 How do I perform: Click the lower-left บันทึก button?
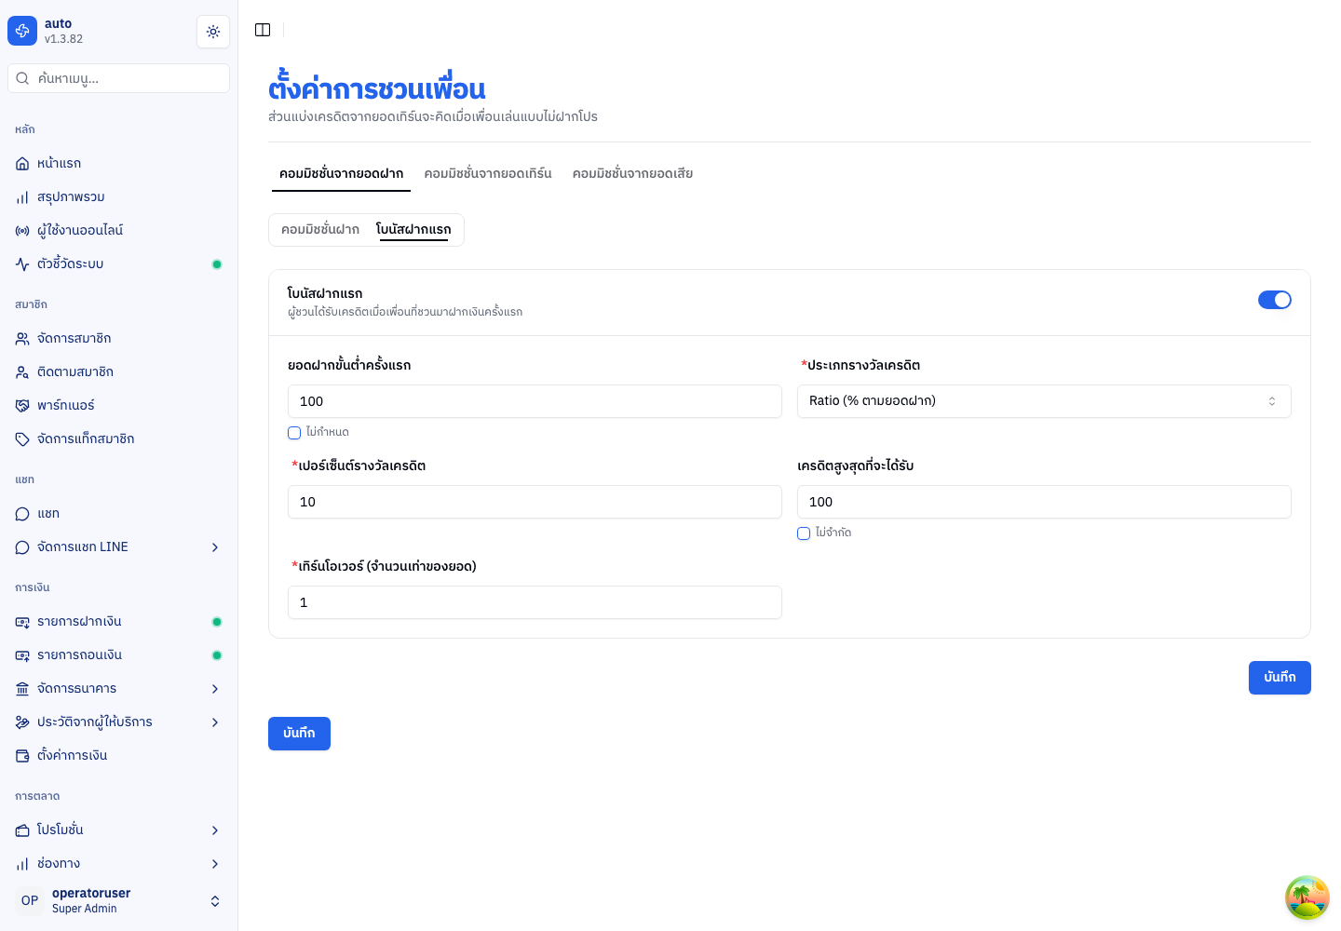click(299, 734)
